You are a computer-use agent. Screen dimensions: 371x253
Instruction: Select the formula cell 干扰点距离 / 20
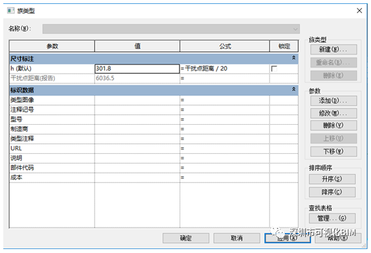click(224, 68)
